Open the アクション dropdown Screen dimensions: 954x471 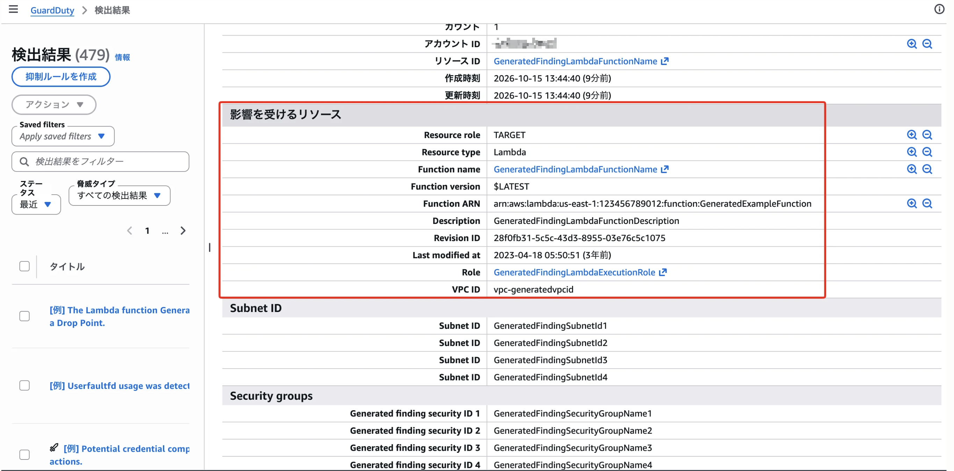54,104
